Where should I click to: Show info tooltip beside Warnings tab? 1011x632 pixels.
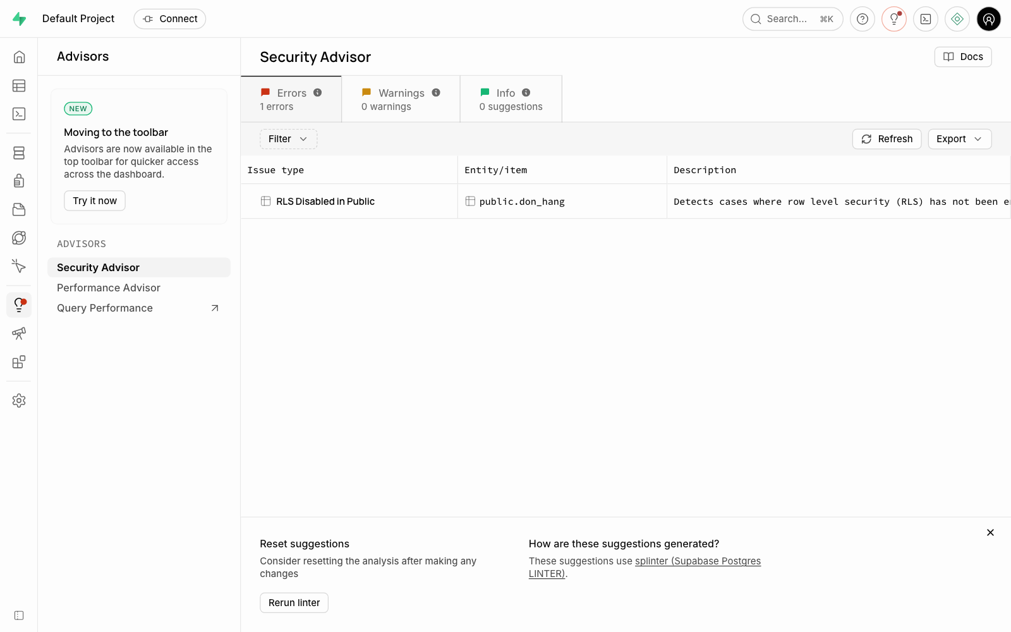[436, 93]
